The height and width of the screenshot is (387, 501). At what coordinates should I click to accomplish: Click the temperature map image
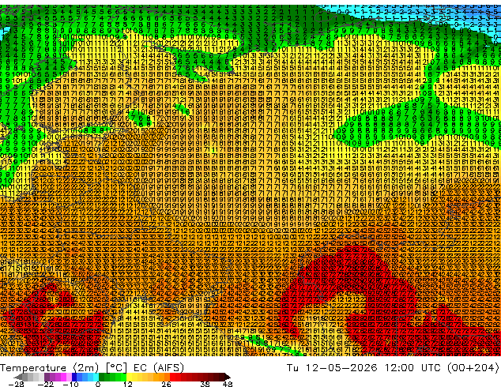tap(250, 180)
